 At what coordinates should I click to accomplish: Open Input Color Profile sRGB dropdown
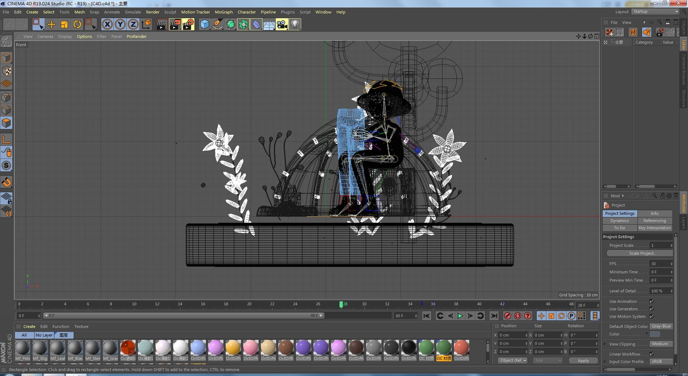click(x=661, y=362)
